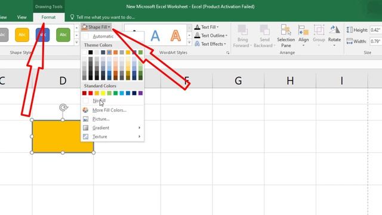Open the Selection Pane

coord(286,36)
